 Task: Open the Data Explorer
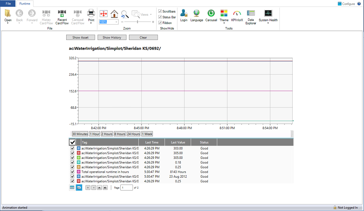[251, 17]
